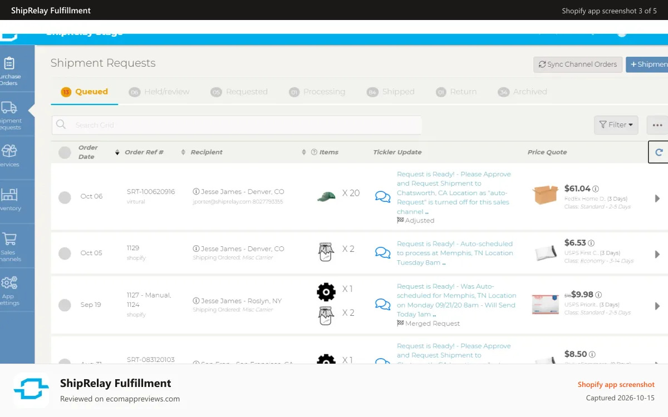Click Price Quote column header
The width and height of the screenshot is (668, 417).
point(547,152)
